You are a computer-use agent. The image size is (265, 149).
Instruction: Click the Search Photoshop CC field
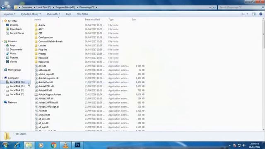241,7
